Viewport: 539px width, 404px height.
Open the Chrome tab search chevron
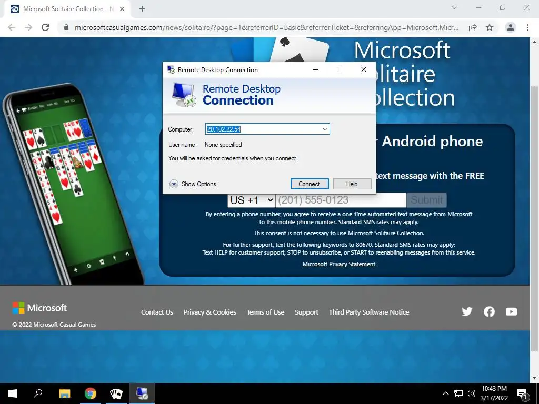(454, 7)
